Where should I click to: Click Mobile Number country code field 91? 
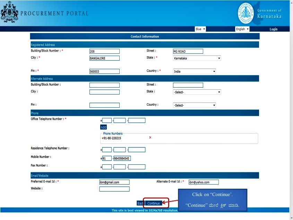coord(107,158)
